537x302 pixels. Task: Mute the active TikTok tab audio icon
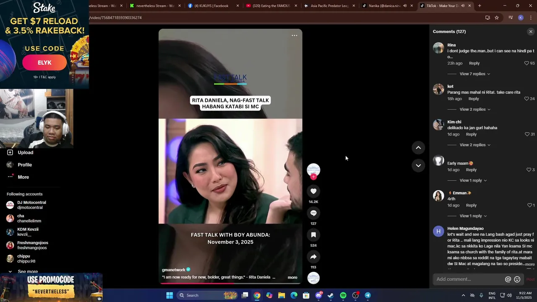coord(463,6)
